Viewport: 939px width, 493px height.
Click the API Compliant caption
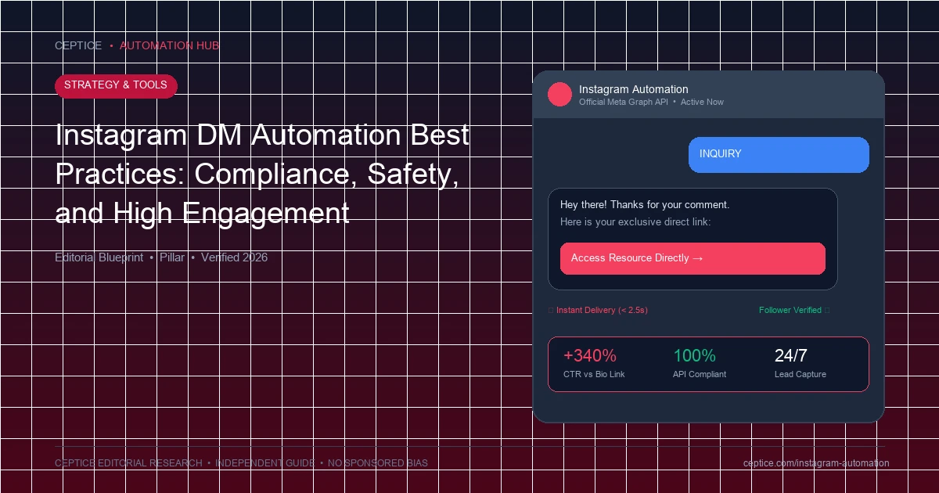click(x=700, y=375)
